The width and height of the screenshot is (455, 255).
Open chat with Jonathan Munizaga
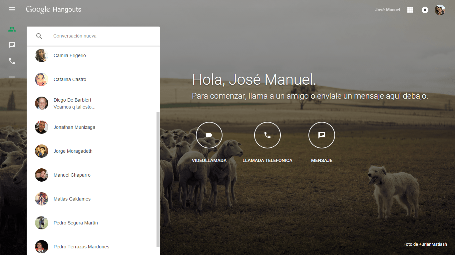(93, 127)
